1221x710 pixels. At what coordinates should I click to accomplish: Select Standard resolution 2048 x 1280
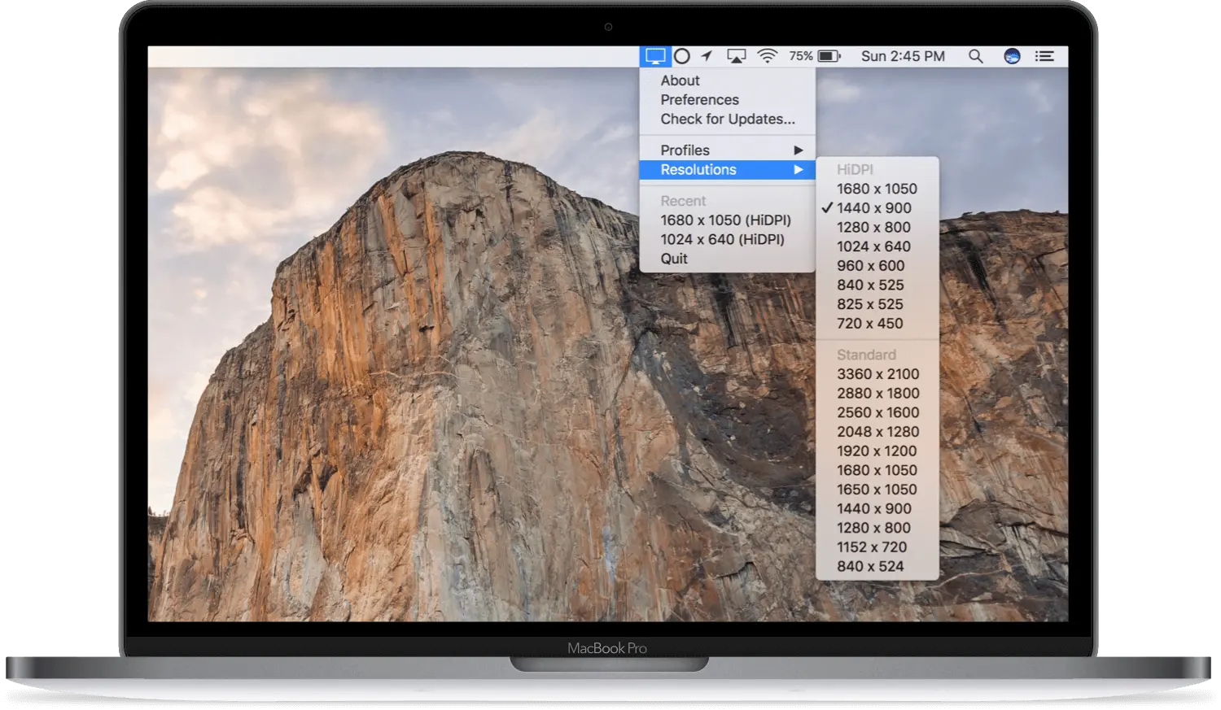877,432
